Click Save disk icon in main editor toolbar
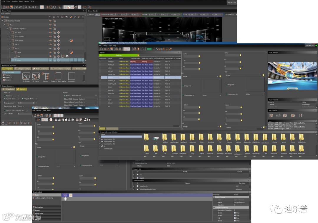 pyautogui.click(x=11, y=7)
